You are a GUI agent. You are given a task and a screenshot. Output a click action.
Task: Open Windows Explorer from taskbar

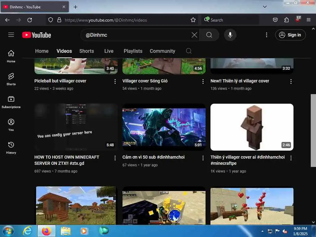tap(66, 231)
